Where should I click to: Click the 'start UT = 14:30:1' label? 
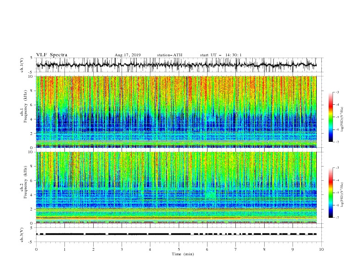221,55
